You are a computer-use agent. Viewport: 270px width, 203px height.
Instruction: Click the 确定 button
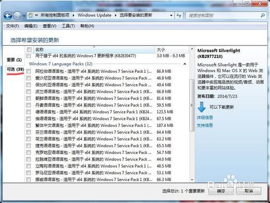click(x=220, y=191)
